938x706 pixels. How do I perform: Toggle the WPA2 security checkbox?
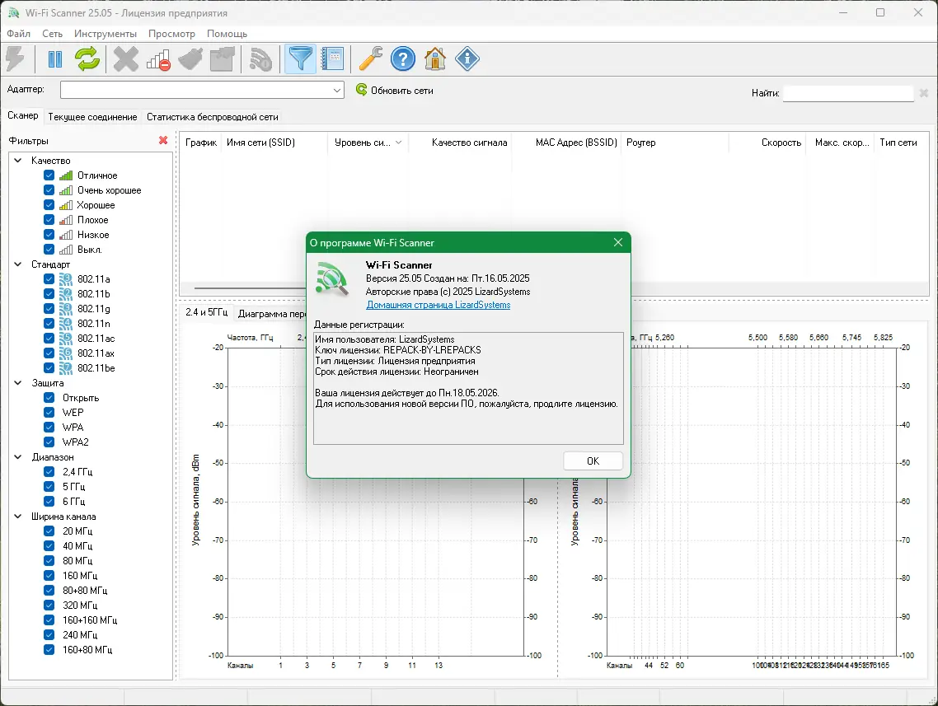[x=49, y=442]
